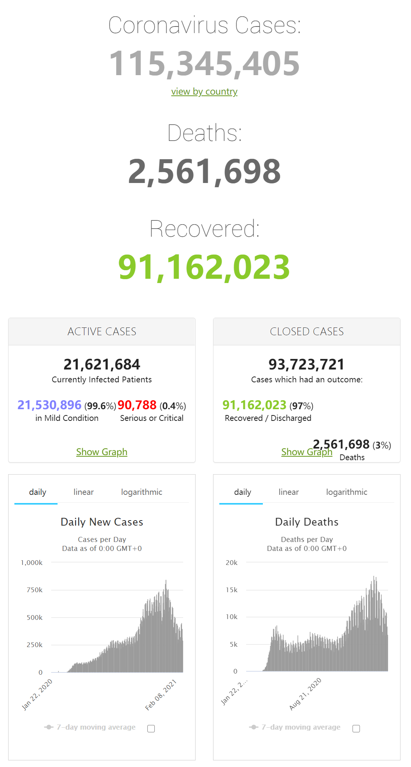Click the Daily Deaths chart title
The image size is (411, 767).
[307, 522]
